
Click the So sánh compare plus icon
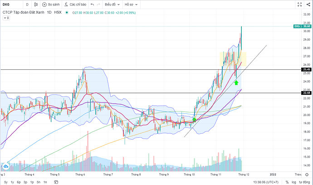pos(44,5)
